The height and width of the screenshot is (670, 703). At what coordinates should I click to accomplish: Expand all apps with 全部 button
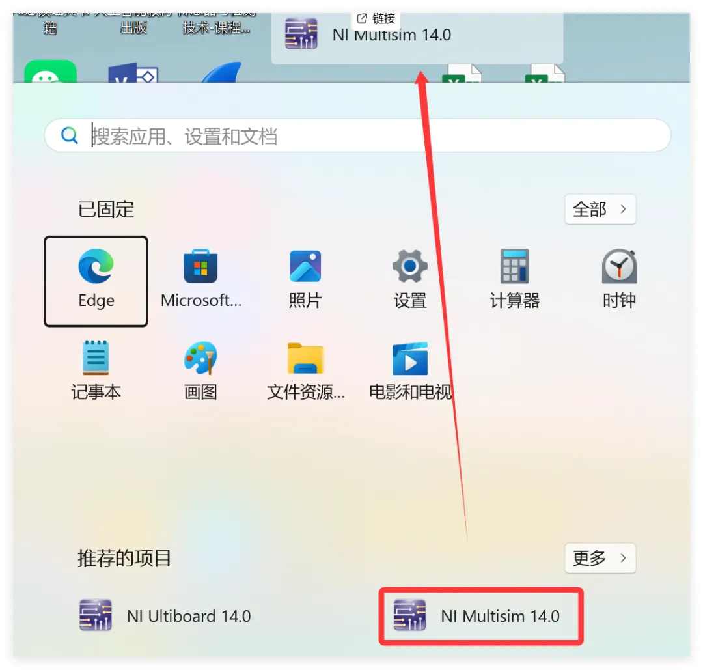(600, 210)
